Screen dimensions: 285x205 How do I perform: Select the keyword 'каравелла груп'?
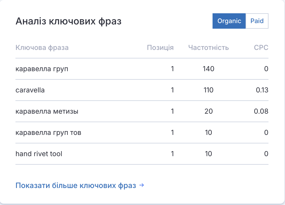coord(42,69)
